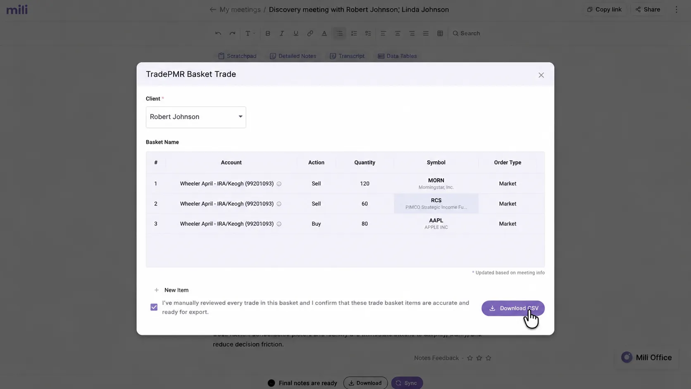691x389 pixels.
Task: Open the Mili Office assistant
Action: pyautogui.click(x=647, y=358)
